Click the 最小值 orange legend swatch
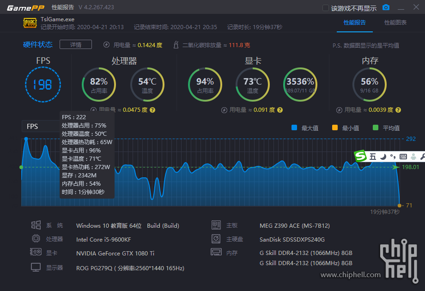 (335, 127)
